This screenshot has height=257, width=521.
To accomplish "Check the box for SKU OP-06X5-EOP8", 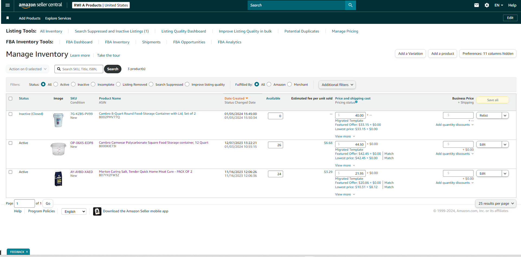I will [x=11, y=143].
